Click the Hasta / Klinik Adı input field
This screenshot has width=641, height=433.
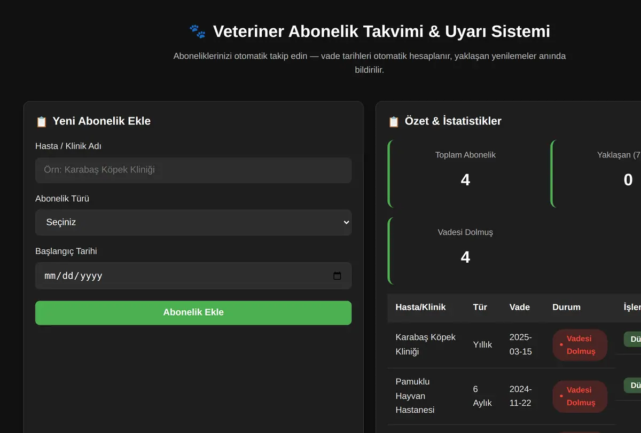pyautogui.click(x=193, y=170)
